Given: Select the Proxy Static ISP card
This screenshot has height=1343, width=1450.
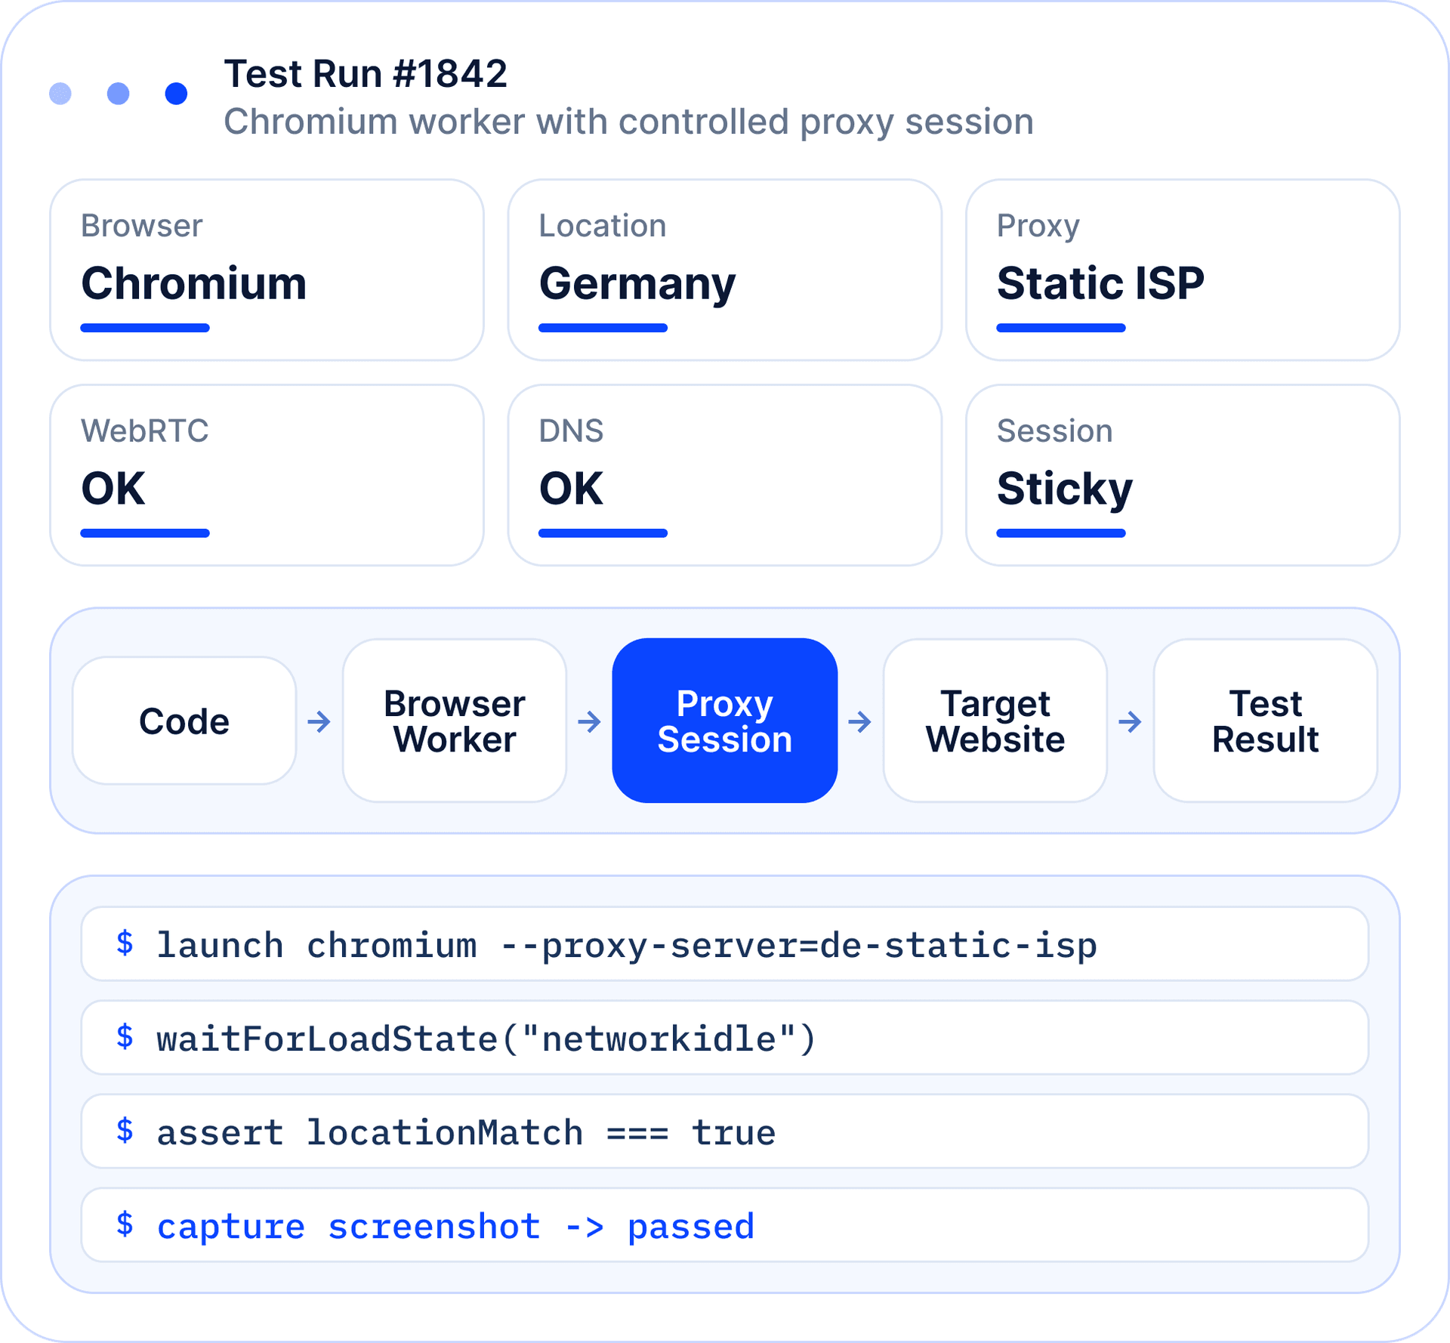Looking at the screenshot, I should (x=1183, y=270).
